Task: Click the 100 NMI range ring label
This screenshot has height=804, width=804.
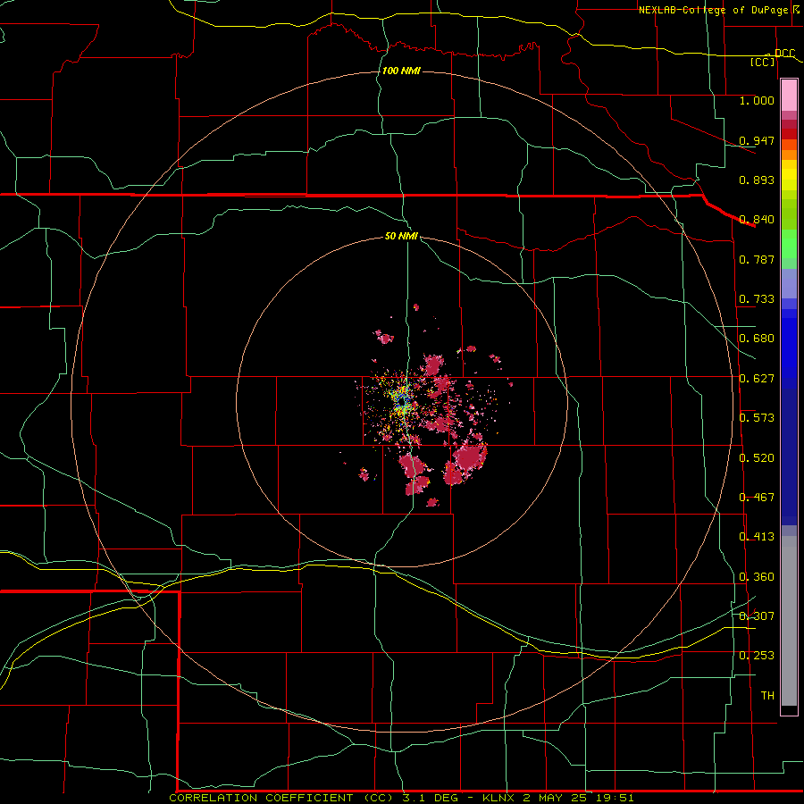Action: coord(401,71)
